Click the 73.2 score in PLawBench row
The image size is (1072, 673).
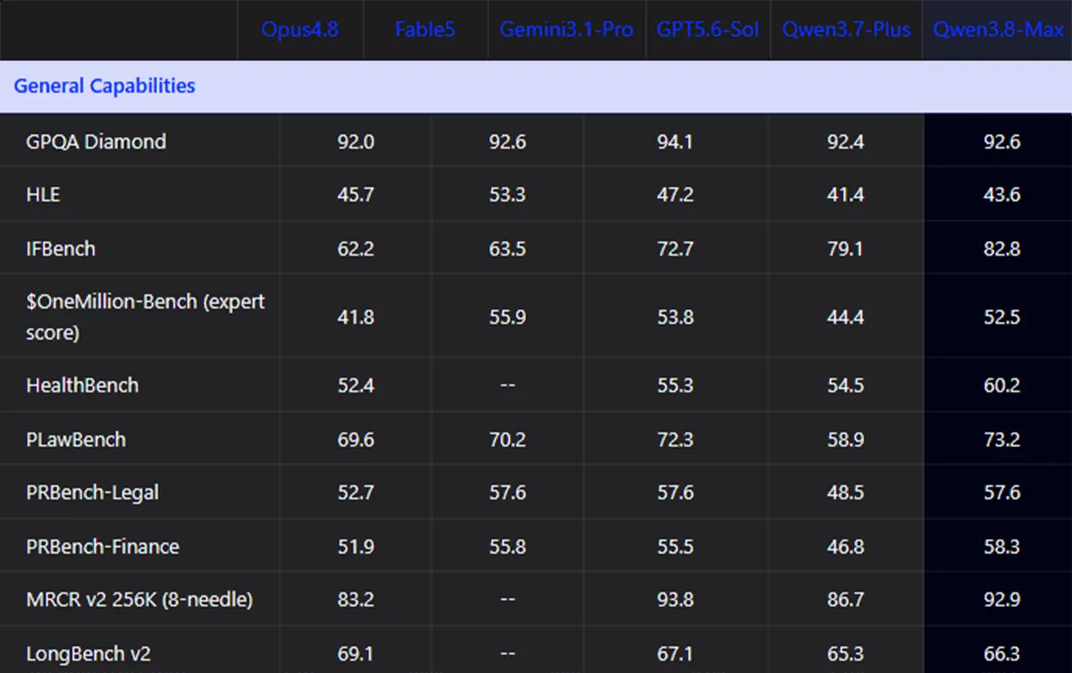pyautogui.click(x=1001, y=440)
